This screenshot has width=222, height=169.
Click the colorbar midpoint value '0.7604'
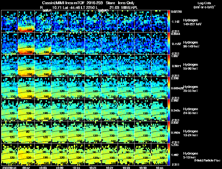pos(176,133)
